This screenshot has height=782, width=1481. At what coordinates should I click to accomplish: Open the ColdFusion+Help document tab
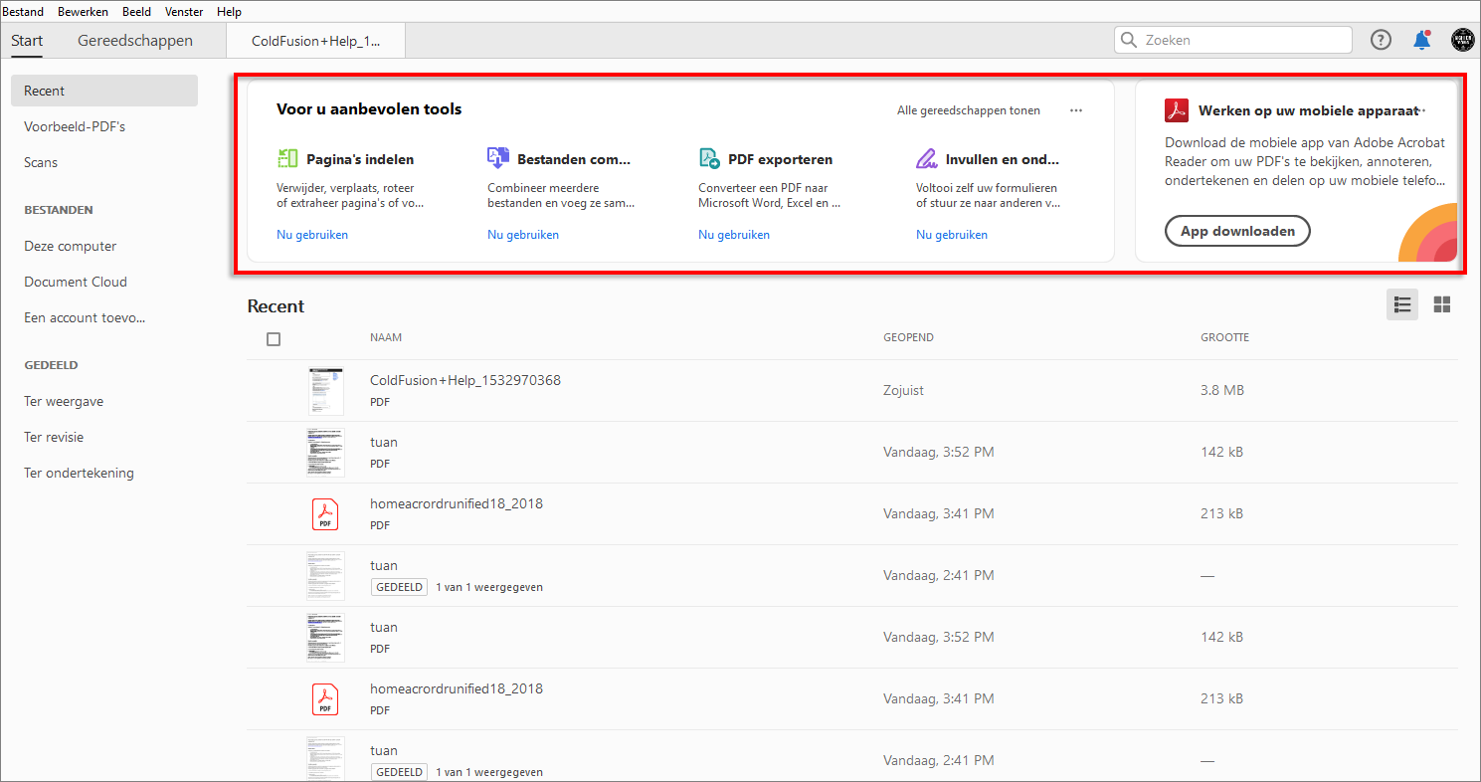[315, 41]
